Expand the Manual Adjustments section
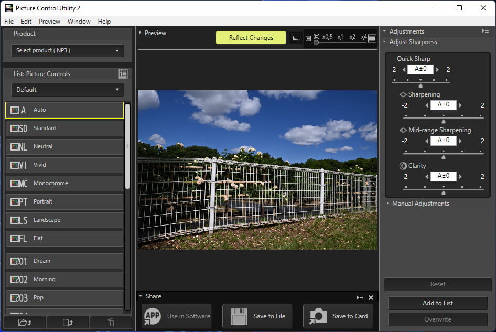Viewport: 496px width, 332px height. point(387,204)
